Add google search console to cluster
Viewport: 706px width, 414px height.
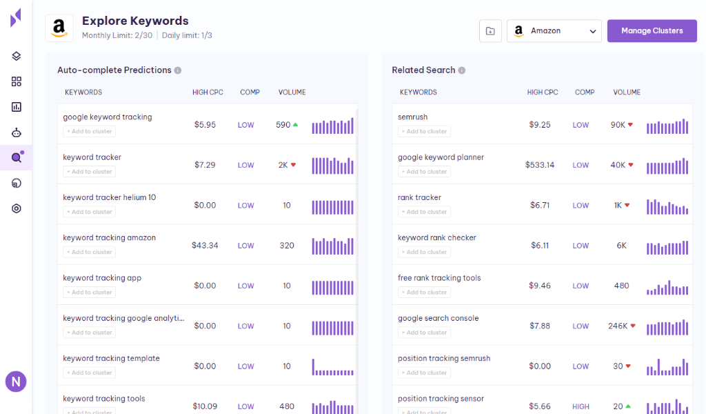424,333
